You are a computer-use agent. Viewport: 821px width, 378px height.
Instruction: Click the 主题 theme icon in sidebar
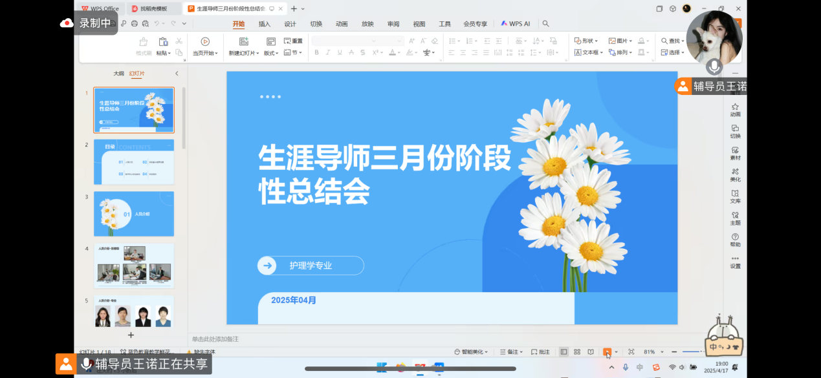point(735,218)
